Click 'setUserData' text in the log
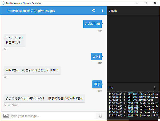This screenshot has height=121, width=160. point(147,109)
